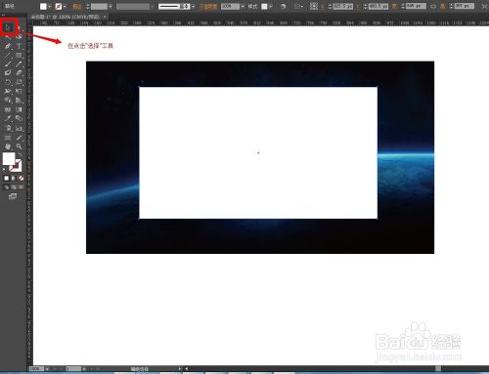Select the Free Transform tool
The image size is (489, 374).
(19, 91)
